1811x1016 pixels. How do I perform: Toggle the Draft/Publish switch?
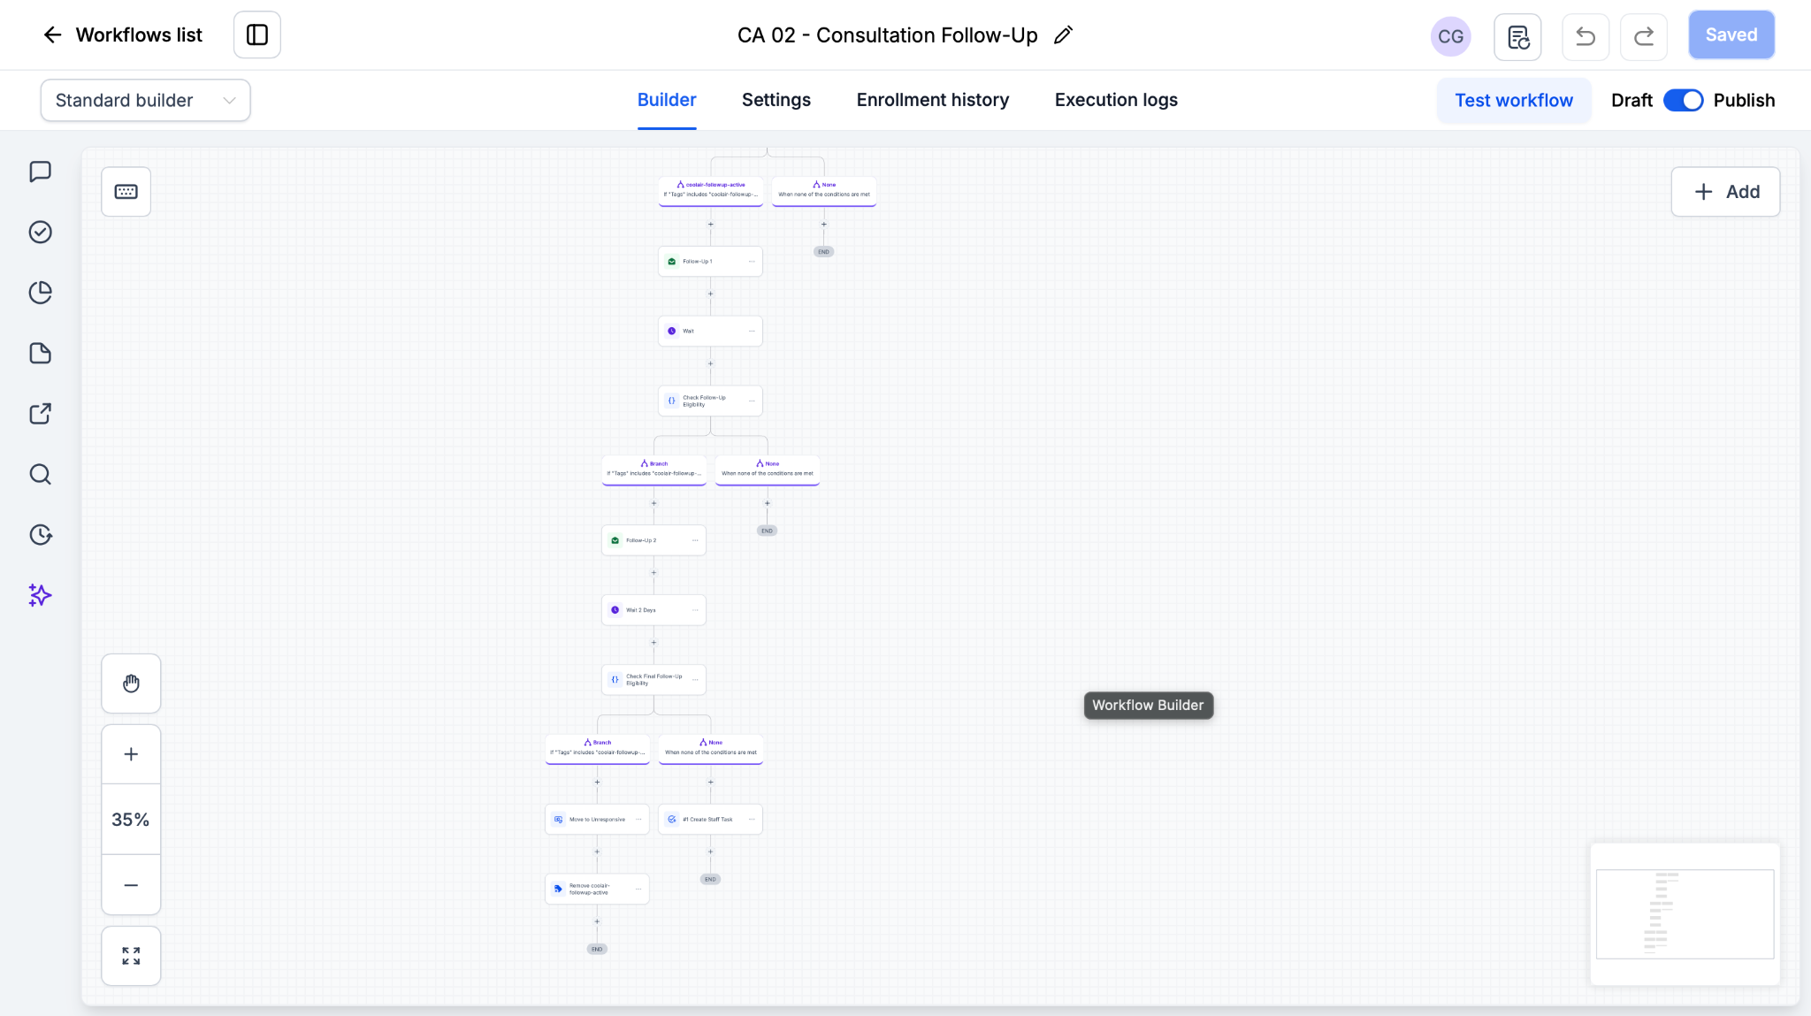(x=1683, y=100)
